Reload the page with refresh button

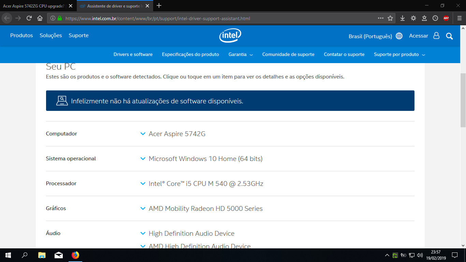tap(29, 18)
